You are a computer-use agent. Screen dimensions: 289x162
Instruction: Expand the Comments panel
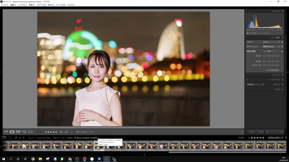click(283, 90)
